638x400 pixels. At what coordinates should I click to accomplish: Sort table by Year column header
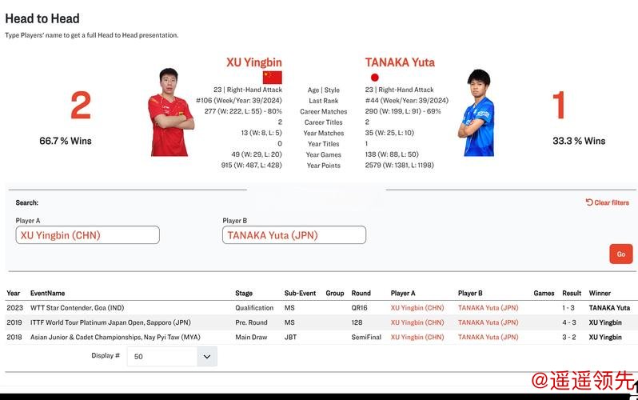(14, 294)
